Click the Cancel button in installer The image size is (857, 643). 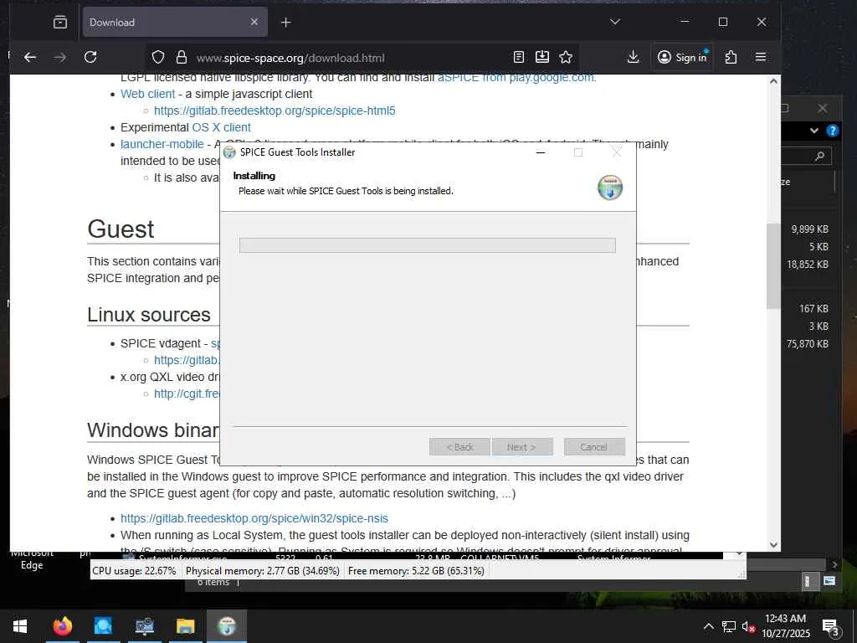594,447
